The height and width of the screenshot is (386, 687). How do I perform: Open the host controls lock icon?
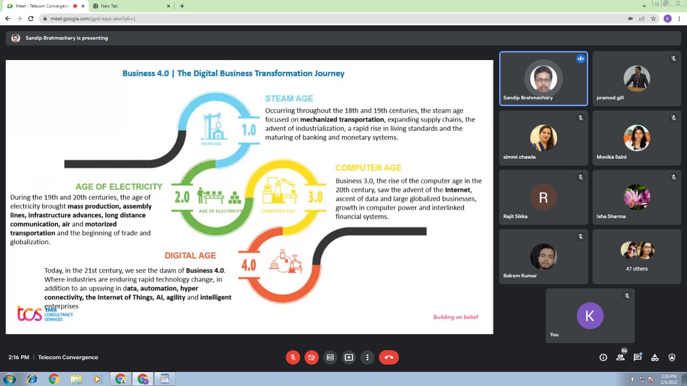point(672,358)
